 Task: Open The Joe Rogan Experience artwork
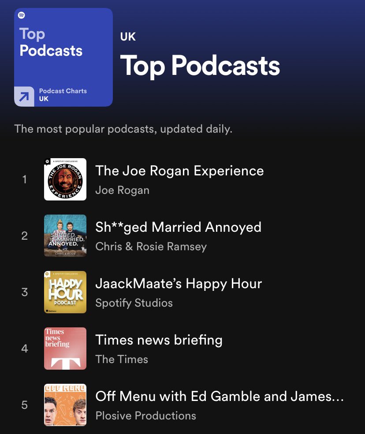coord(65,179)
